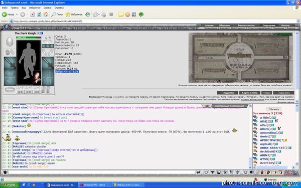This screenshot has height=188, width=301.
Task: Switch to the Системные сообщения chat tab
Action: [229, 106]
